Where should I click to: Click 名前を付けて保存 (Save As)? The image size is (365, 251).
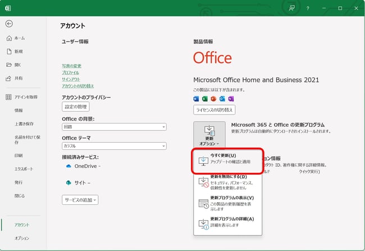[28, 140]
